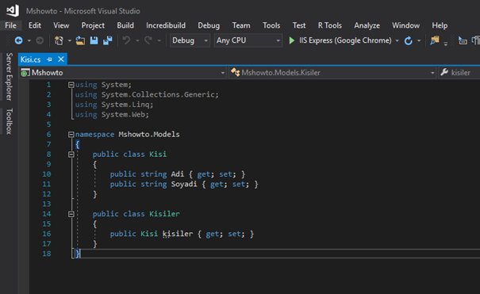Click System.Collections.Generic in using statement
The height and width of the screenshot is (294, 480).
[158, 95]
